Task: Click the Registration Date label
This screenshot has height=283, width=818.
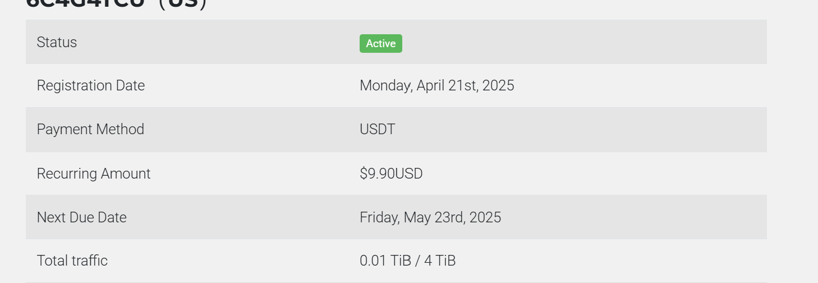Action: [x=91, y=85]
